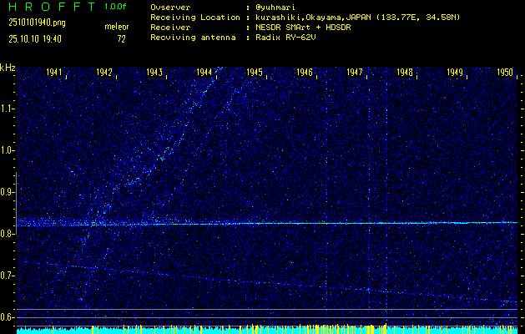Click the meteor count value 72

click(x=122, y=38)
